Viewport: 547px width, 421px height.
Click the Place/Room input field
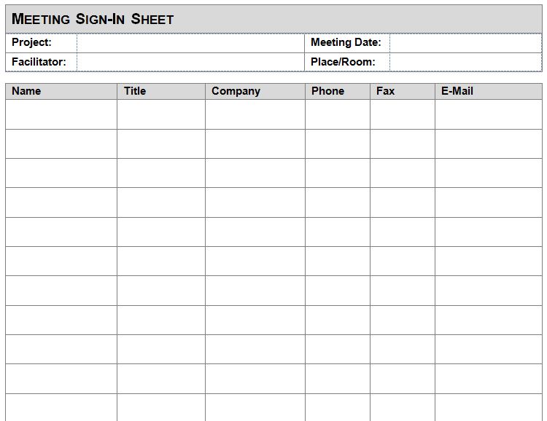click(x=466, y=62)
